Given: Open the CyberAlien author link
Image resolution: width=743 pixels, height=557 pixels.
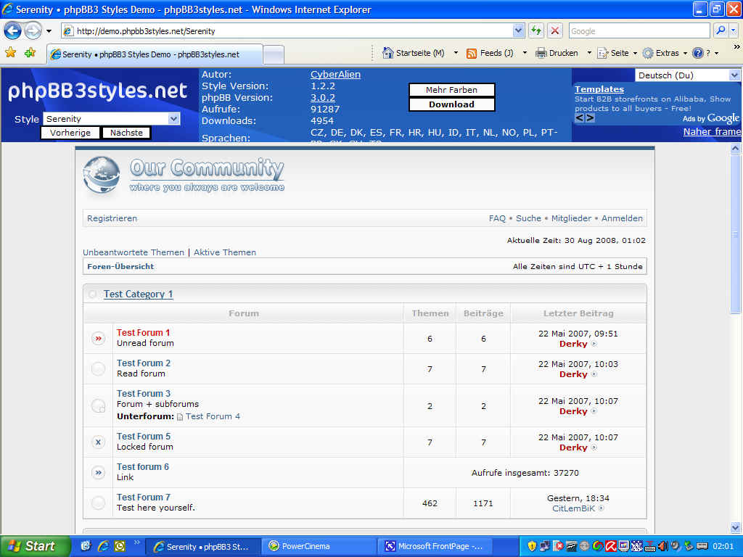Looking at the screenshot, I should click(x=335, y=75).
